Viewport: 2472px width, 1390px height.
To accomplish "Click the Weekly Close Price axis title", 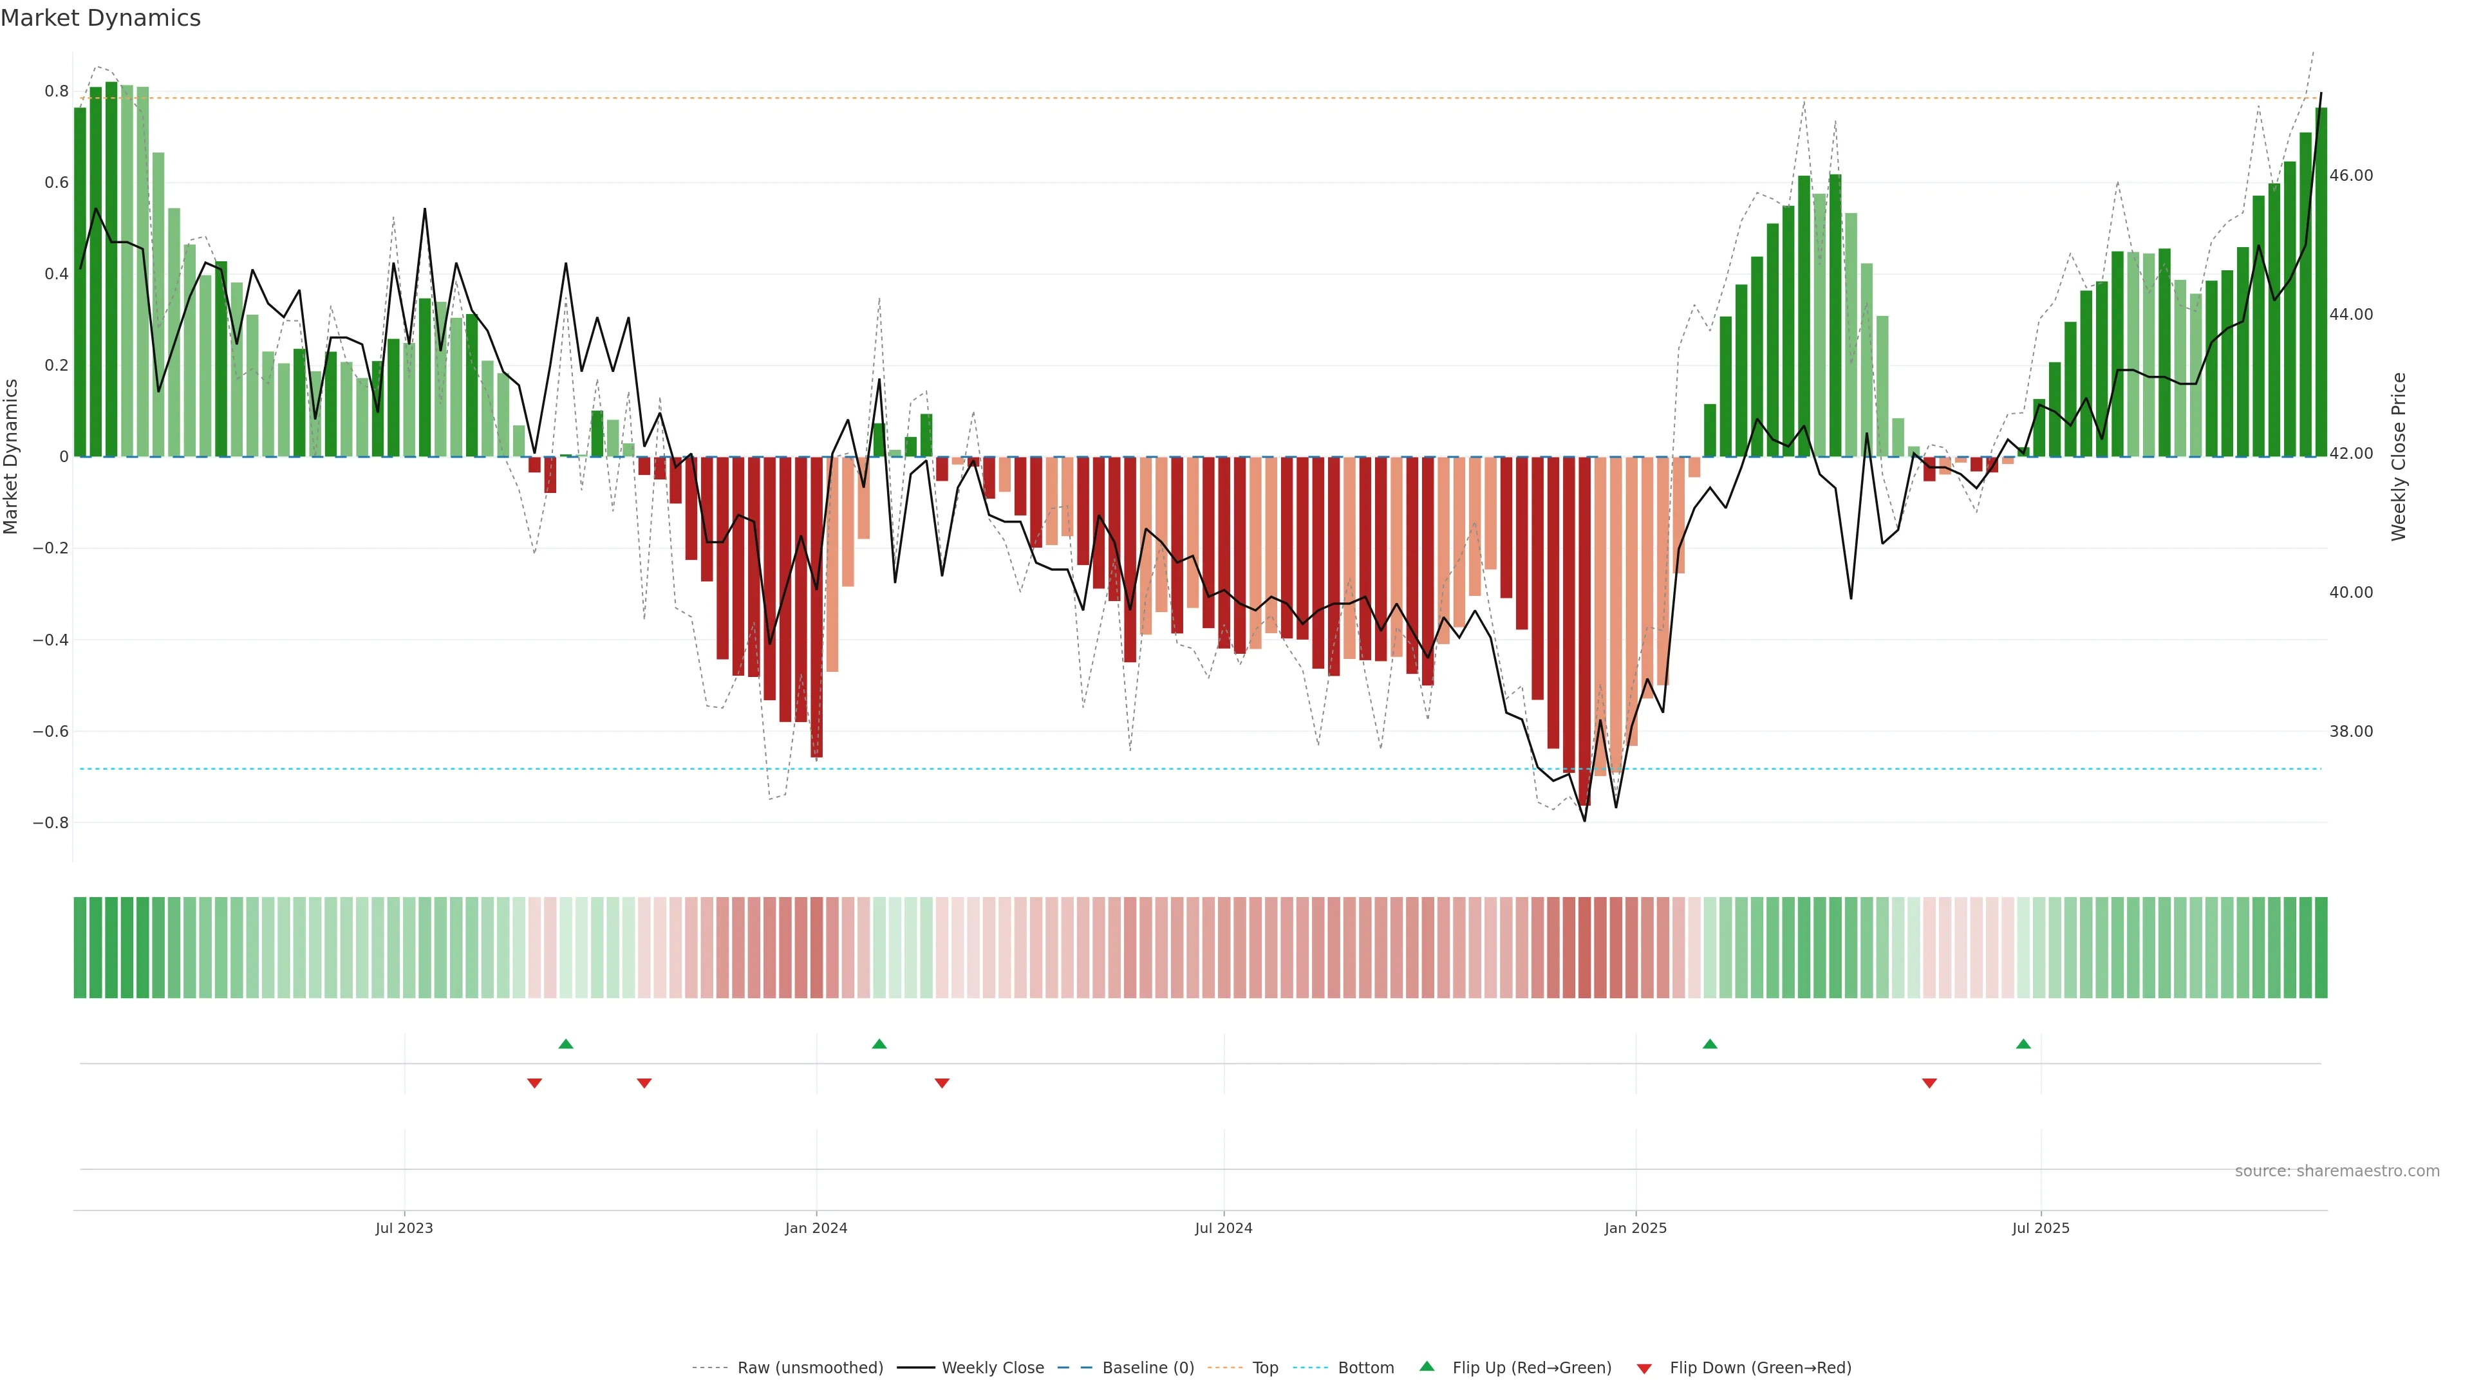I will (x=2398, y=457).
